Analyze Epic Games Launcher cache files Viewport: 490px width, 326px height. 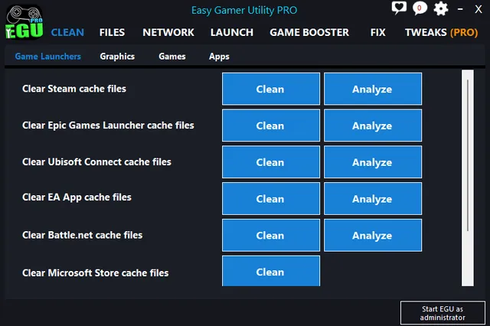click(x=373, y=126)
